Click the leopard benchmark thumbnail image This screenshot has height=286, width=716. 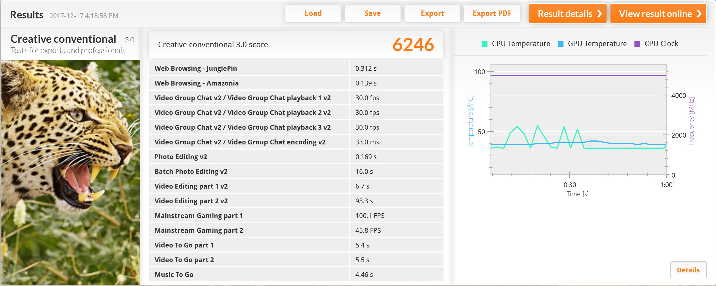(x=71, y=172)
